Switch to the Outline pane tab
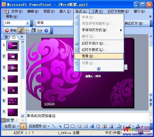The width and height of the screenshot is (154, 137). click(6, 37)
